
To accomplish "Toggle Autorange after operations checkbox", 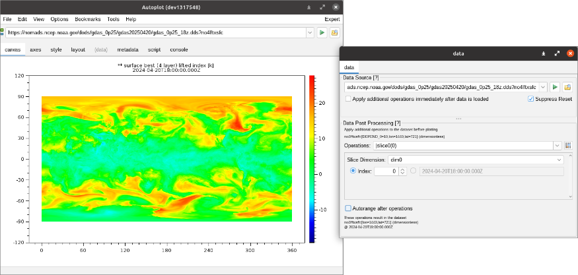I will (348, 208).
